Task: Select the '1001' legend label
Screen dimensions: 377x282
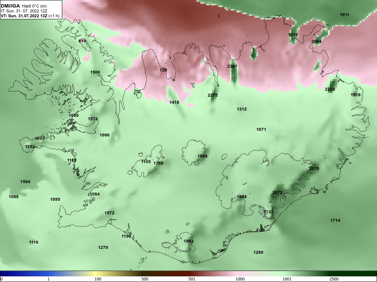Action: 287,279
